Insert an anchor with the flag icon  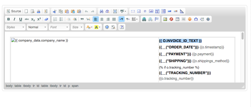[156, 19]
